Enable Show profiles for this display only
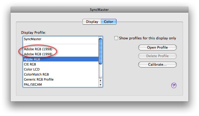 (116, 38)
